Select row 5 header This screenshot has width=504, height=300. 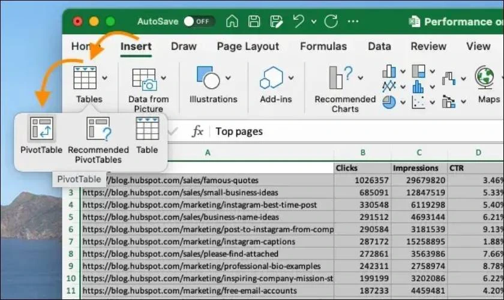(71, 217)
